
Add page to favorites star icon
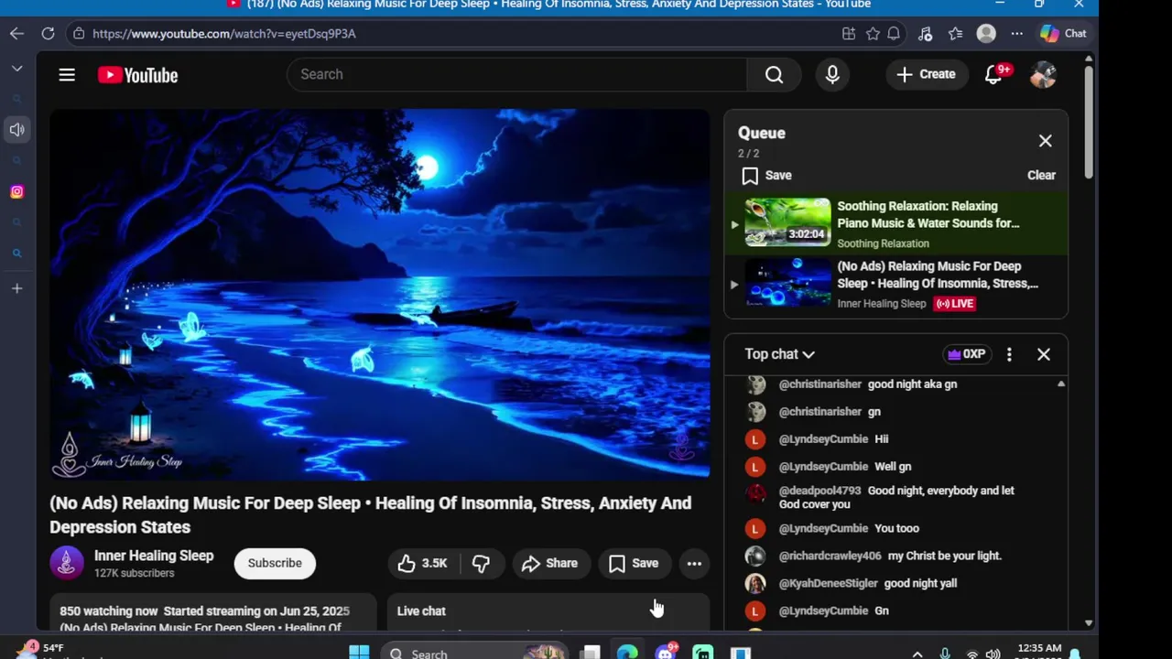point(873,33)
